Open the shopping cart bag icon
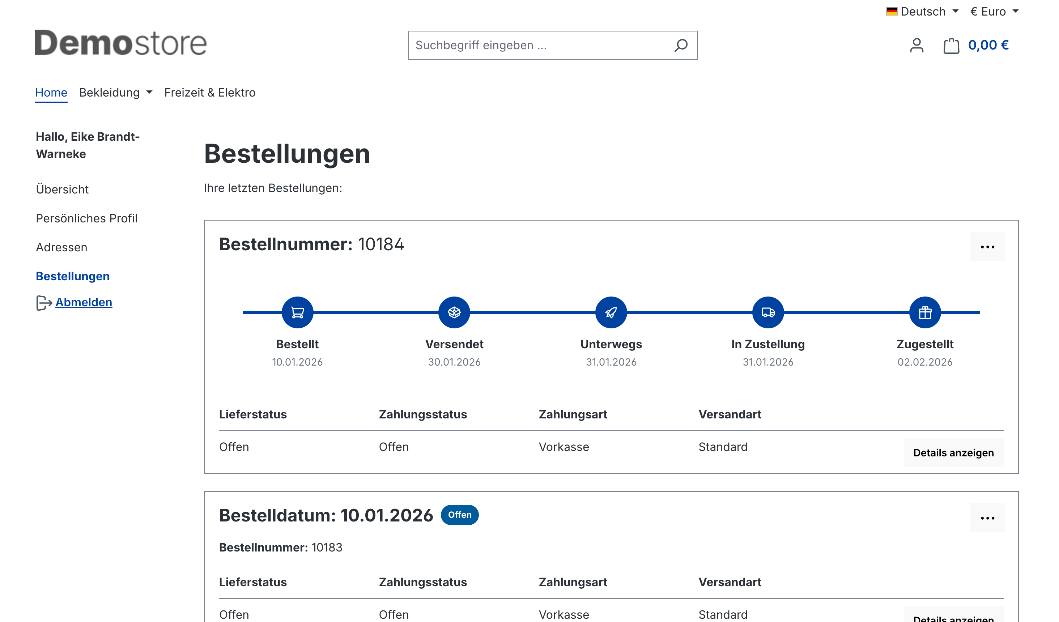The height and width of the screenshot is (622, 1059). coord(951,46)
